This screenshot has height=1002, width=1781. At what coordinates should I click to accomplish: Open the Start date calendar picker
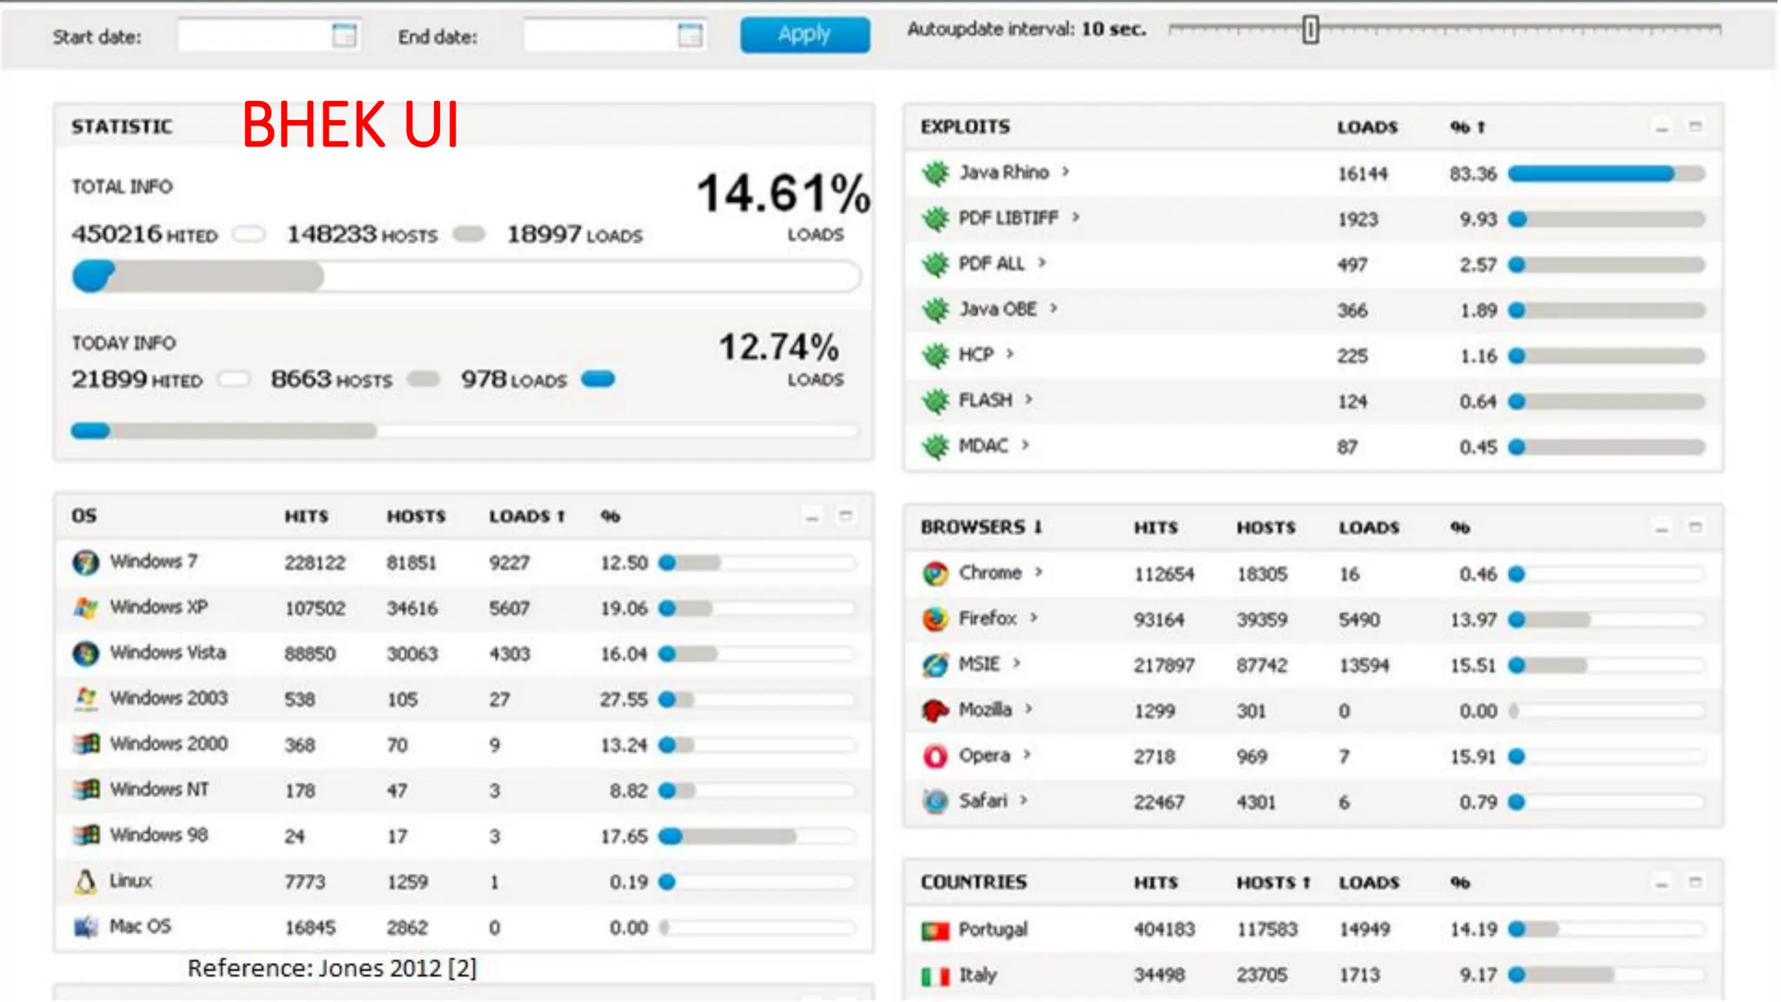(x=344, y=36)
